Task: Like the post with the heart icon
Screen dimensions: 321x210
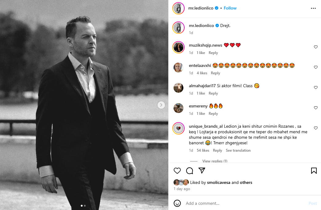Action: click(x=177, y=171)
